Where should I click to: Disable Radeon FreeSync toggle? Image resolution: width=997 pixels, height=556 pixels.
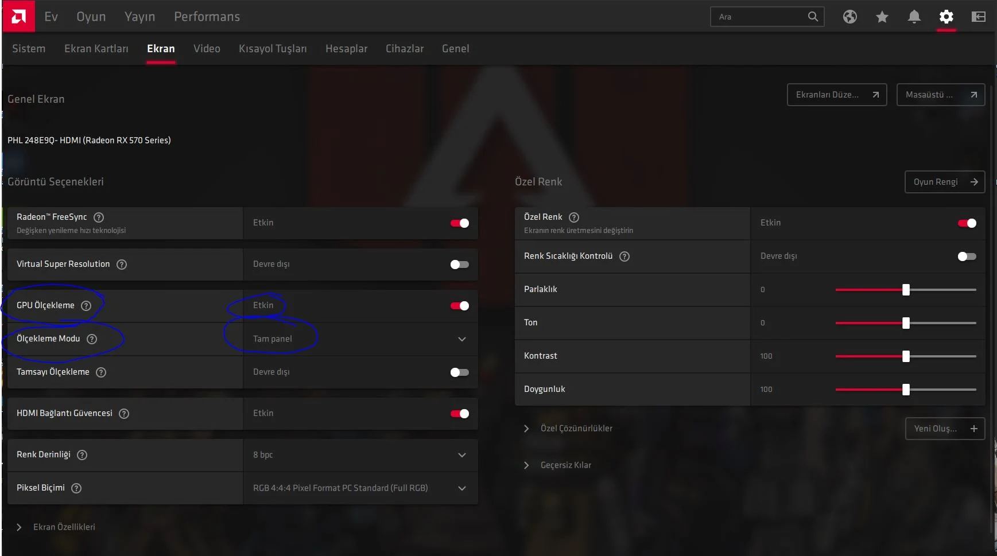pos(459,223)
